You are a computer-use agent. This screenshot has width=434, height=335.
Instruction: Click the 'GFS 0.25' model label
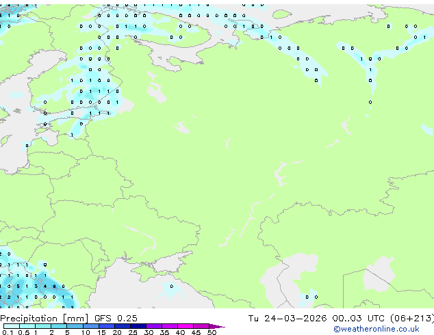tap(116, 319)
